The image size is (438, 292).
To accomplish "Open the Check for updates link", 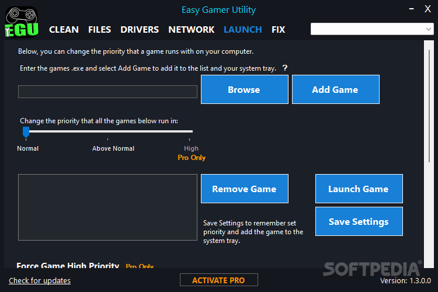I will pos(40,280).
